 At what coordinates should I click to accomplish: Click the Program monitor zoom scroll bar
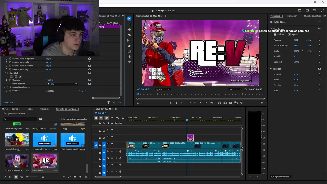coord(201,99)
